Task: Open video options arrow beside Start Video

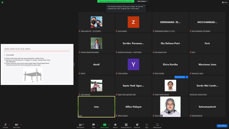Action: [21, 125]
